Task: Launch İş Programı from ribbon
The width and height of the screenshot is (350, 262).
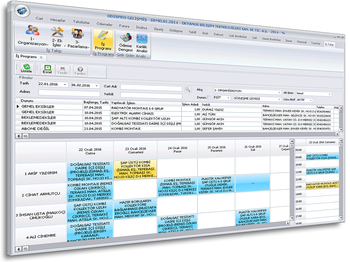Action: click(x=103, y=40)
